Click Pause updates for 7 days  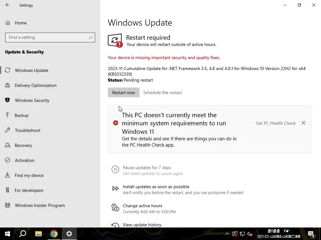[x=147, y=167]
